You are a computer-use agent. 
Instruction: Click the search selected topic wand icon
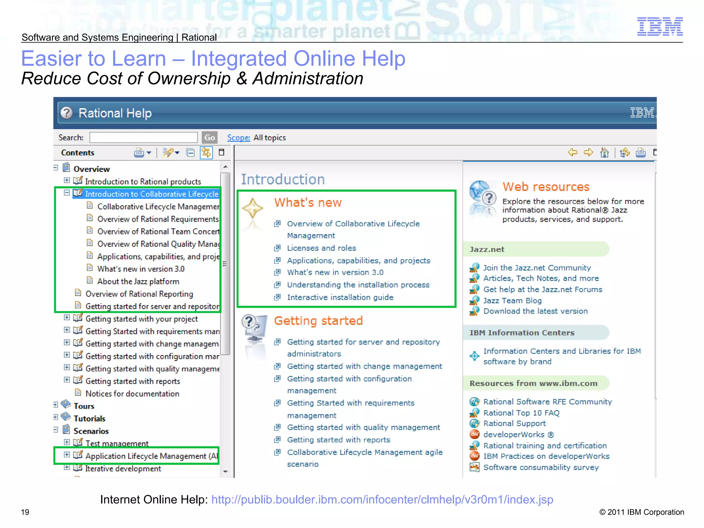click(168, 152)
